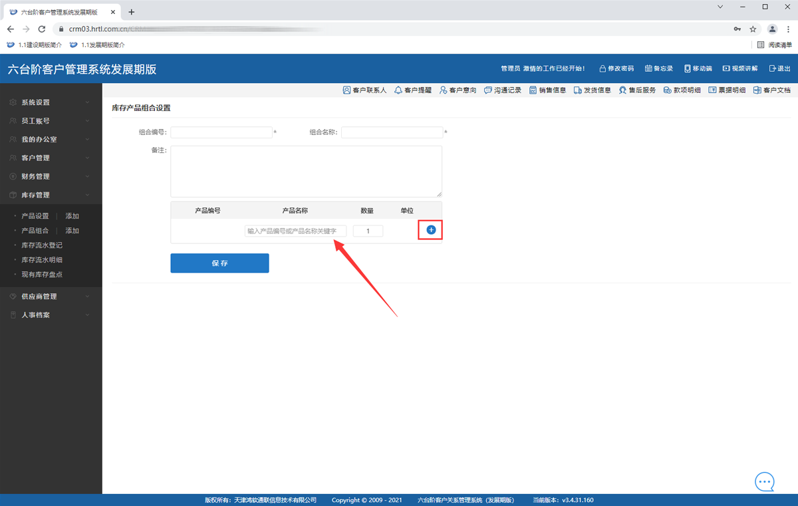Open the 票据明细 icon
This screenshot has width=798, height=506.
712,90
